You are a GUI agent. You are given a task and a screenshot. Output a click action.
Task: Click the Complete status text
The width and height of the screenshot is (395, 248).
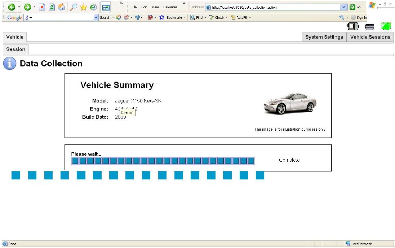[289, 160]
